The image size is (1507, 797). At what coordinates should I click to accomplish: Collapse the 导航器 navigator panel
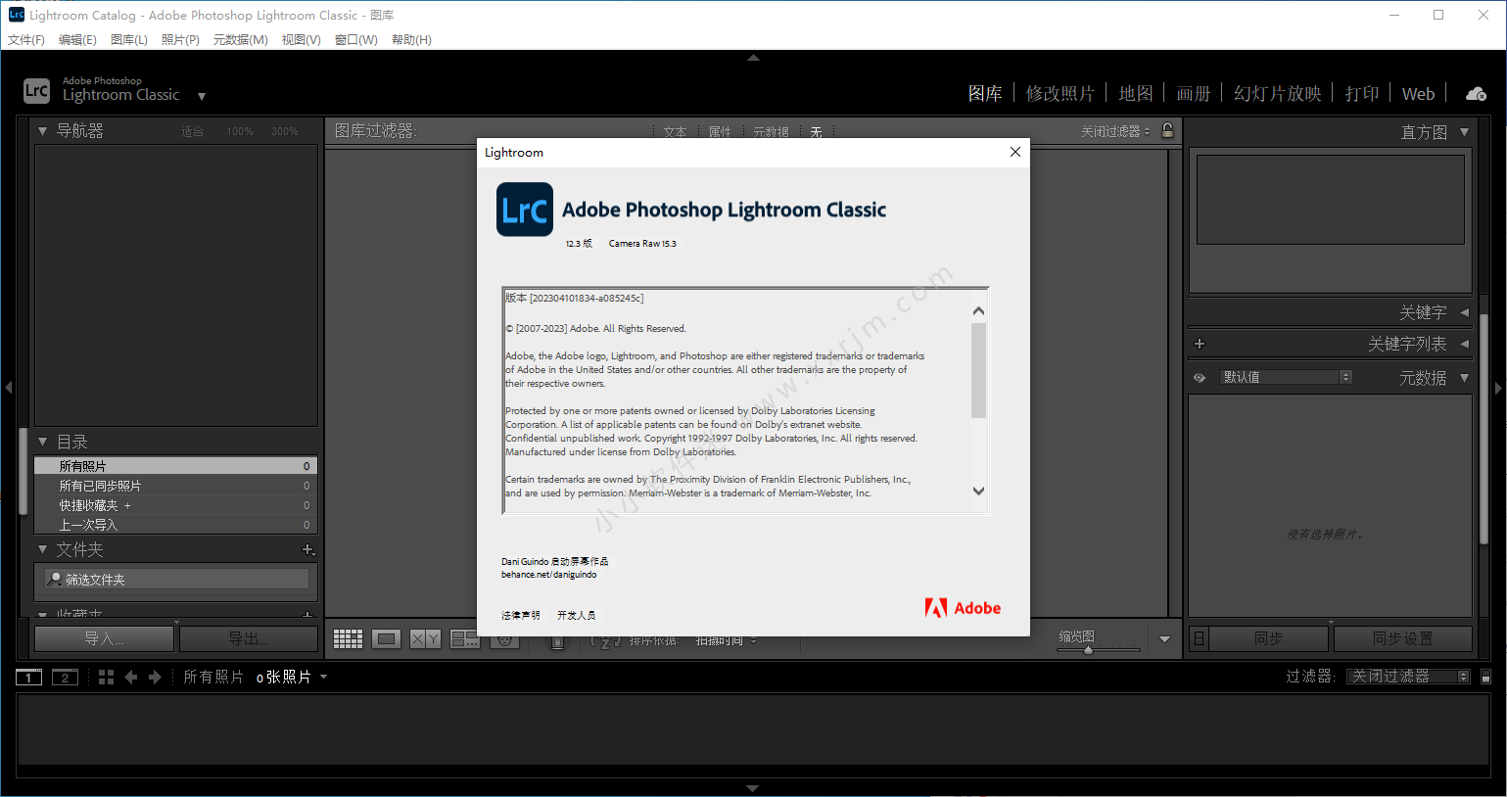42,130
